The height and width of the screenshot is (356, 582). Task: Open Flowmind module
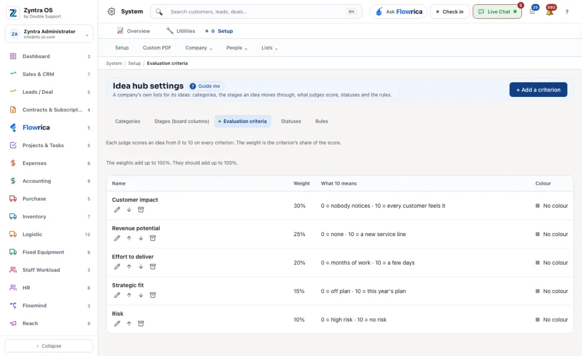(49, 306)
